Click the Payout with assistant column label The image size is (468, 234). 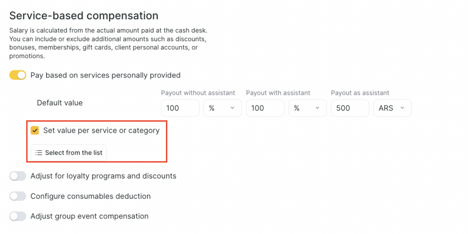278,93
